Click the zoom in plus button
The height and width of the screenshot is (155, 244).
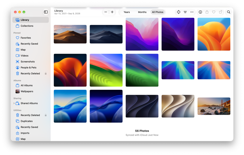(112, 12)
